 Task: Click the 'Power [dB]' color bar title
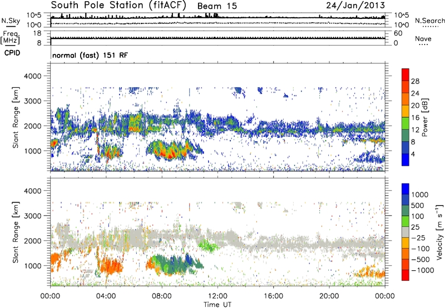tap(425, 117)
